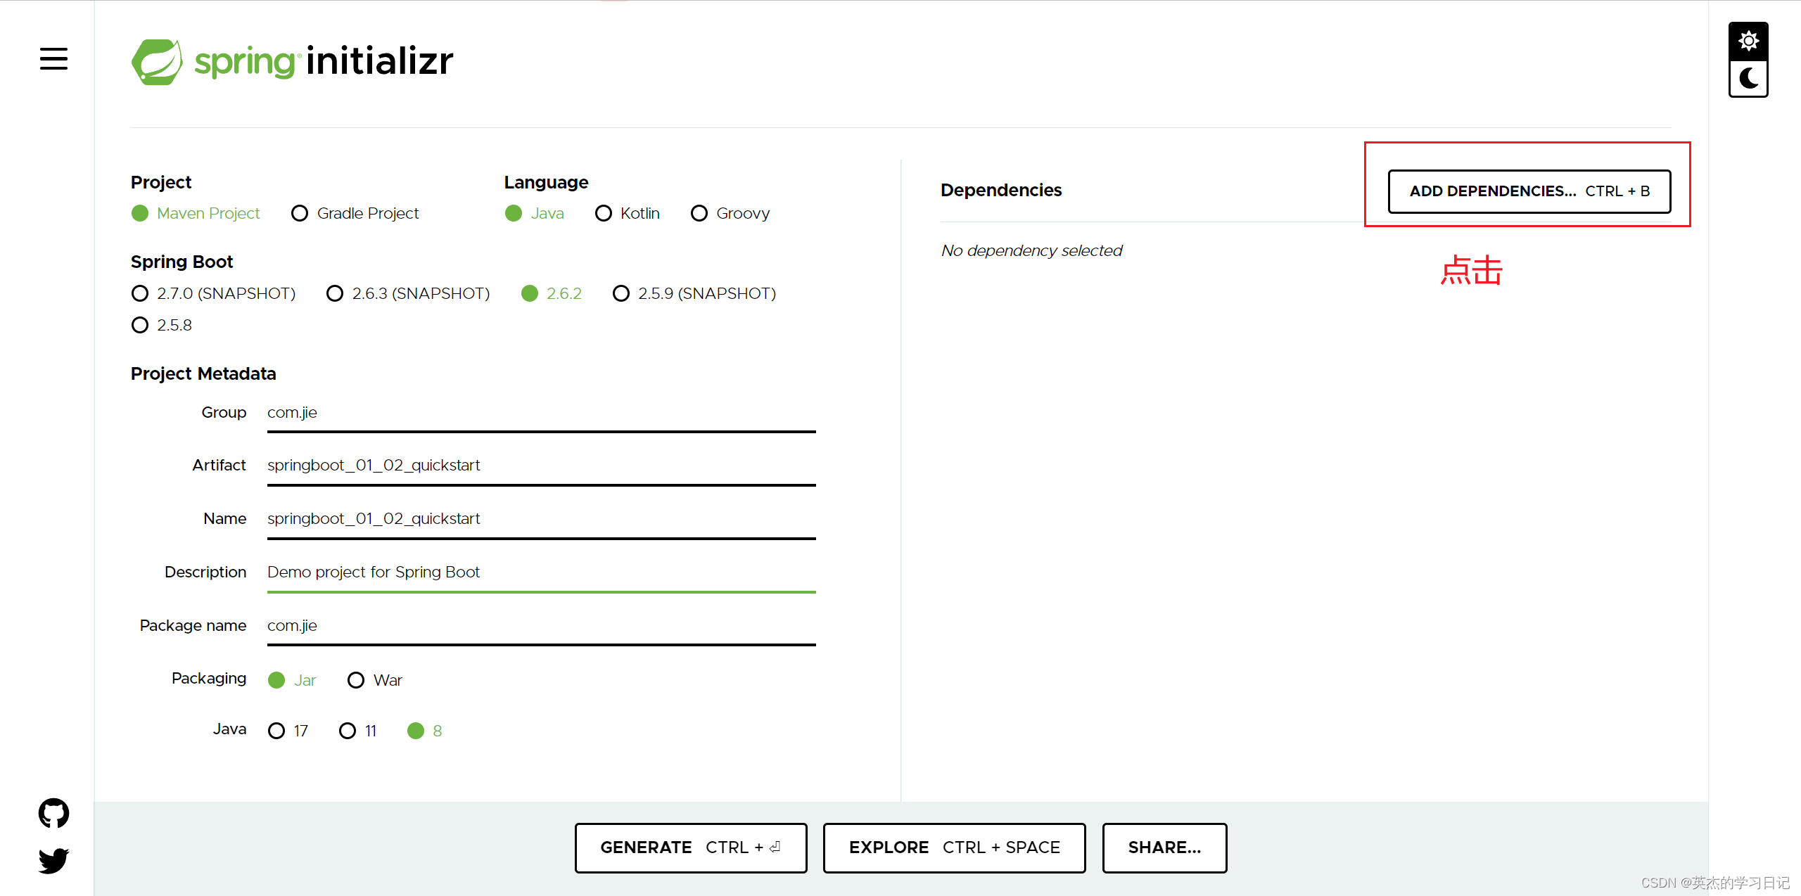Click the Dependencies heading
Image resolution: width=1801 pixels, height=896 pixels.
[x=1001, y=190]
